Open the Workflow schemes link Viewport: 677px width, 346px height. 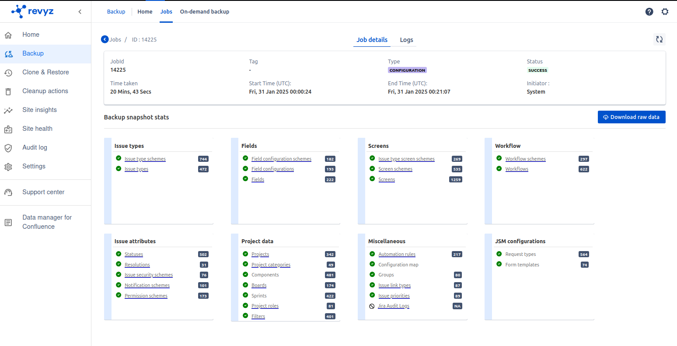pos(525,159)
